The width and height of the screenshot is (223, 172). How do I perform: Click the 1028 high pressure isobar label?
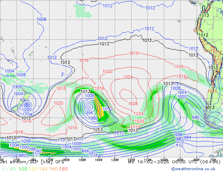point(133,104)
